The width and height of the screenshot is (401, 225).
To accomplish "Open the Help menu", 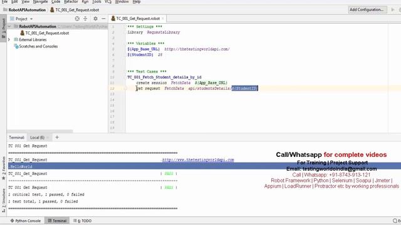I will tap(137, 1).
